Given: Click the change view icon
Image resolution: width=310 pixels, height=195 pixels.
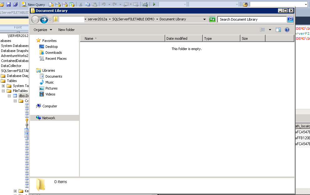Looking at the screenshot, I should click(262, 30).
